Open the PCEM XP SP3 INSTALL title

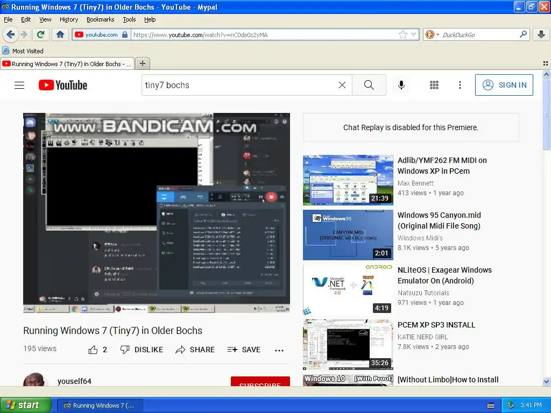[x=436, y=325]
